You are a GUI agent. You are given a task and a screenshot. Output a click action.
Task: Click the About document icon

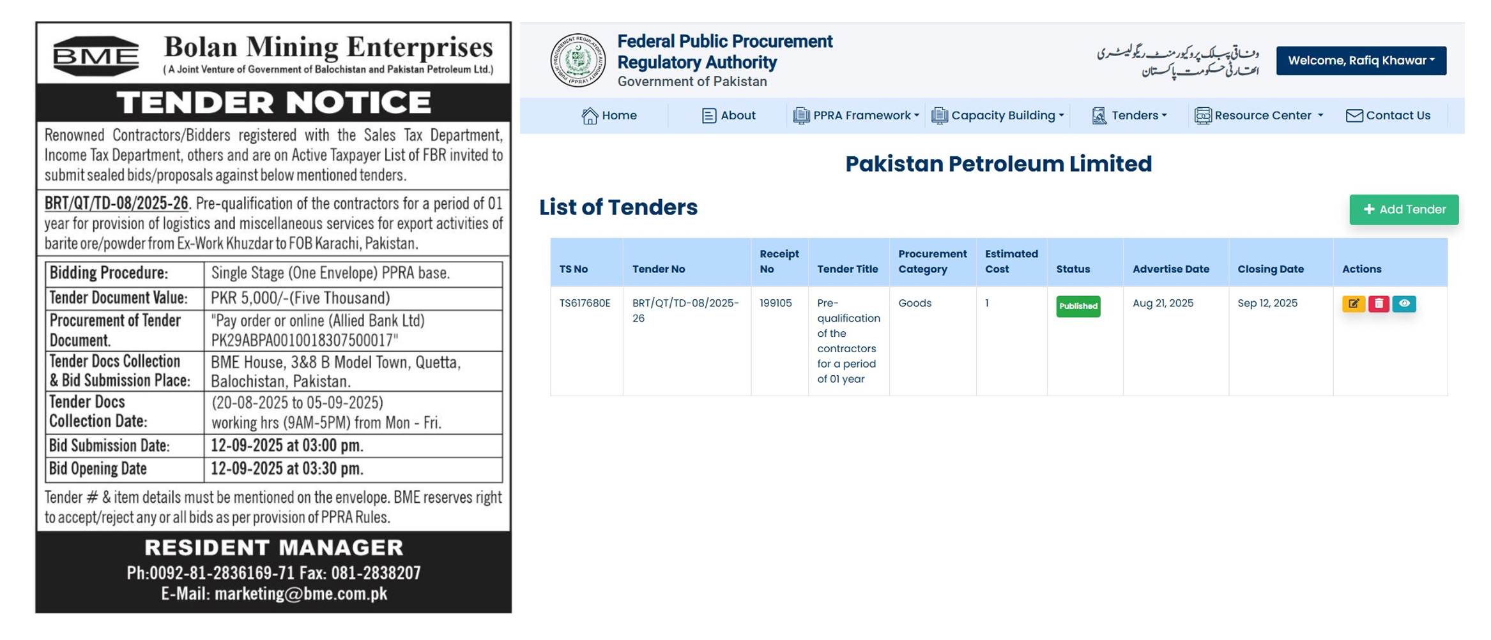click(x=708, y=115)
